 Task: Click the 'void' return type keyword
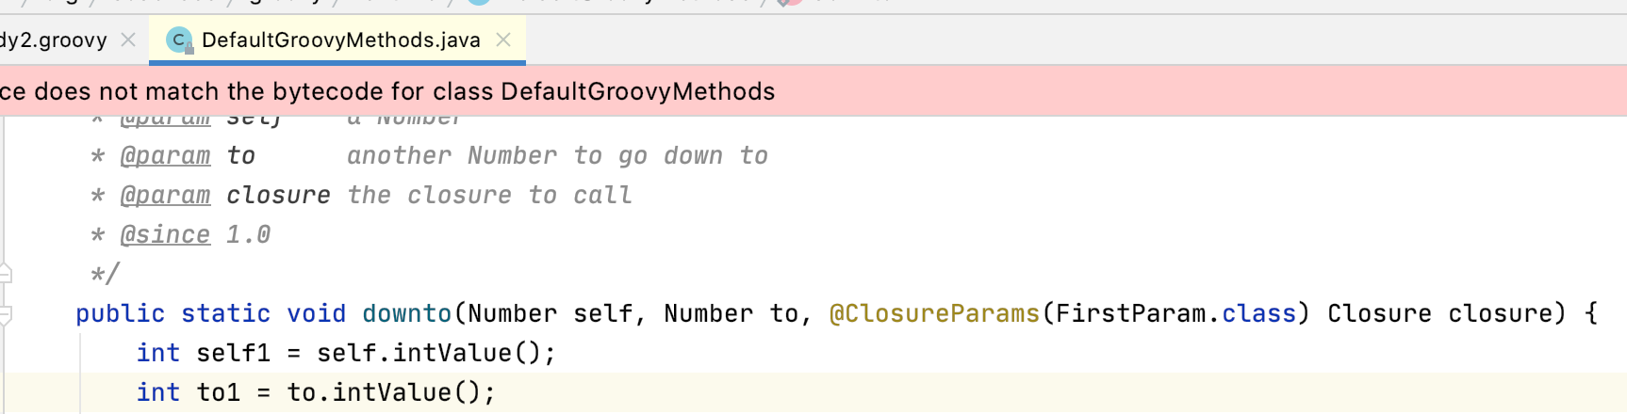coord(316,313)
